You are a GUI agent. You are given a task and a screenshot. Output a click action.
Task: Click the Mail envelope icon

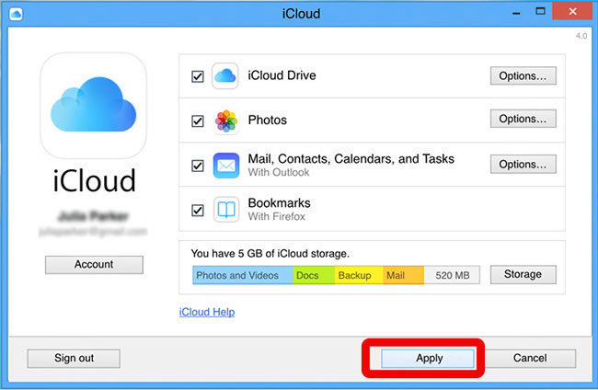click(x=226, y=166)
